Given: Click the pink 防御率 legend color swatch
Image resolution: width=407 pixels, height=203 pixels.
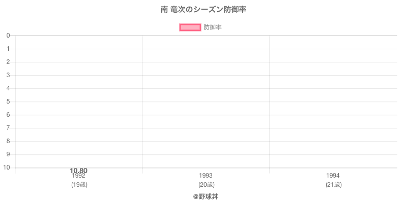Looking at the screenshot, I should pos(190,27).
